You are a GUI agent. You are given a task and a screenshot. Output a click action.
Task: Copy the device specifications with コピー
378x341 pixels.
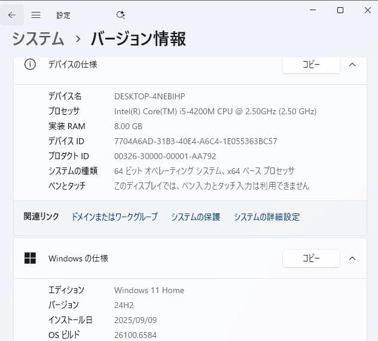(311, 65)
